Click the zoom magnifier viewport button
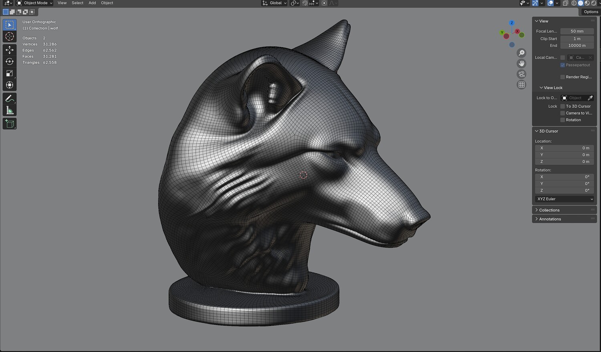Viewport: 601px width, 352px height. tap(521, 53)
